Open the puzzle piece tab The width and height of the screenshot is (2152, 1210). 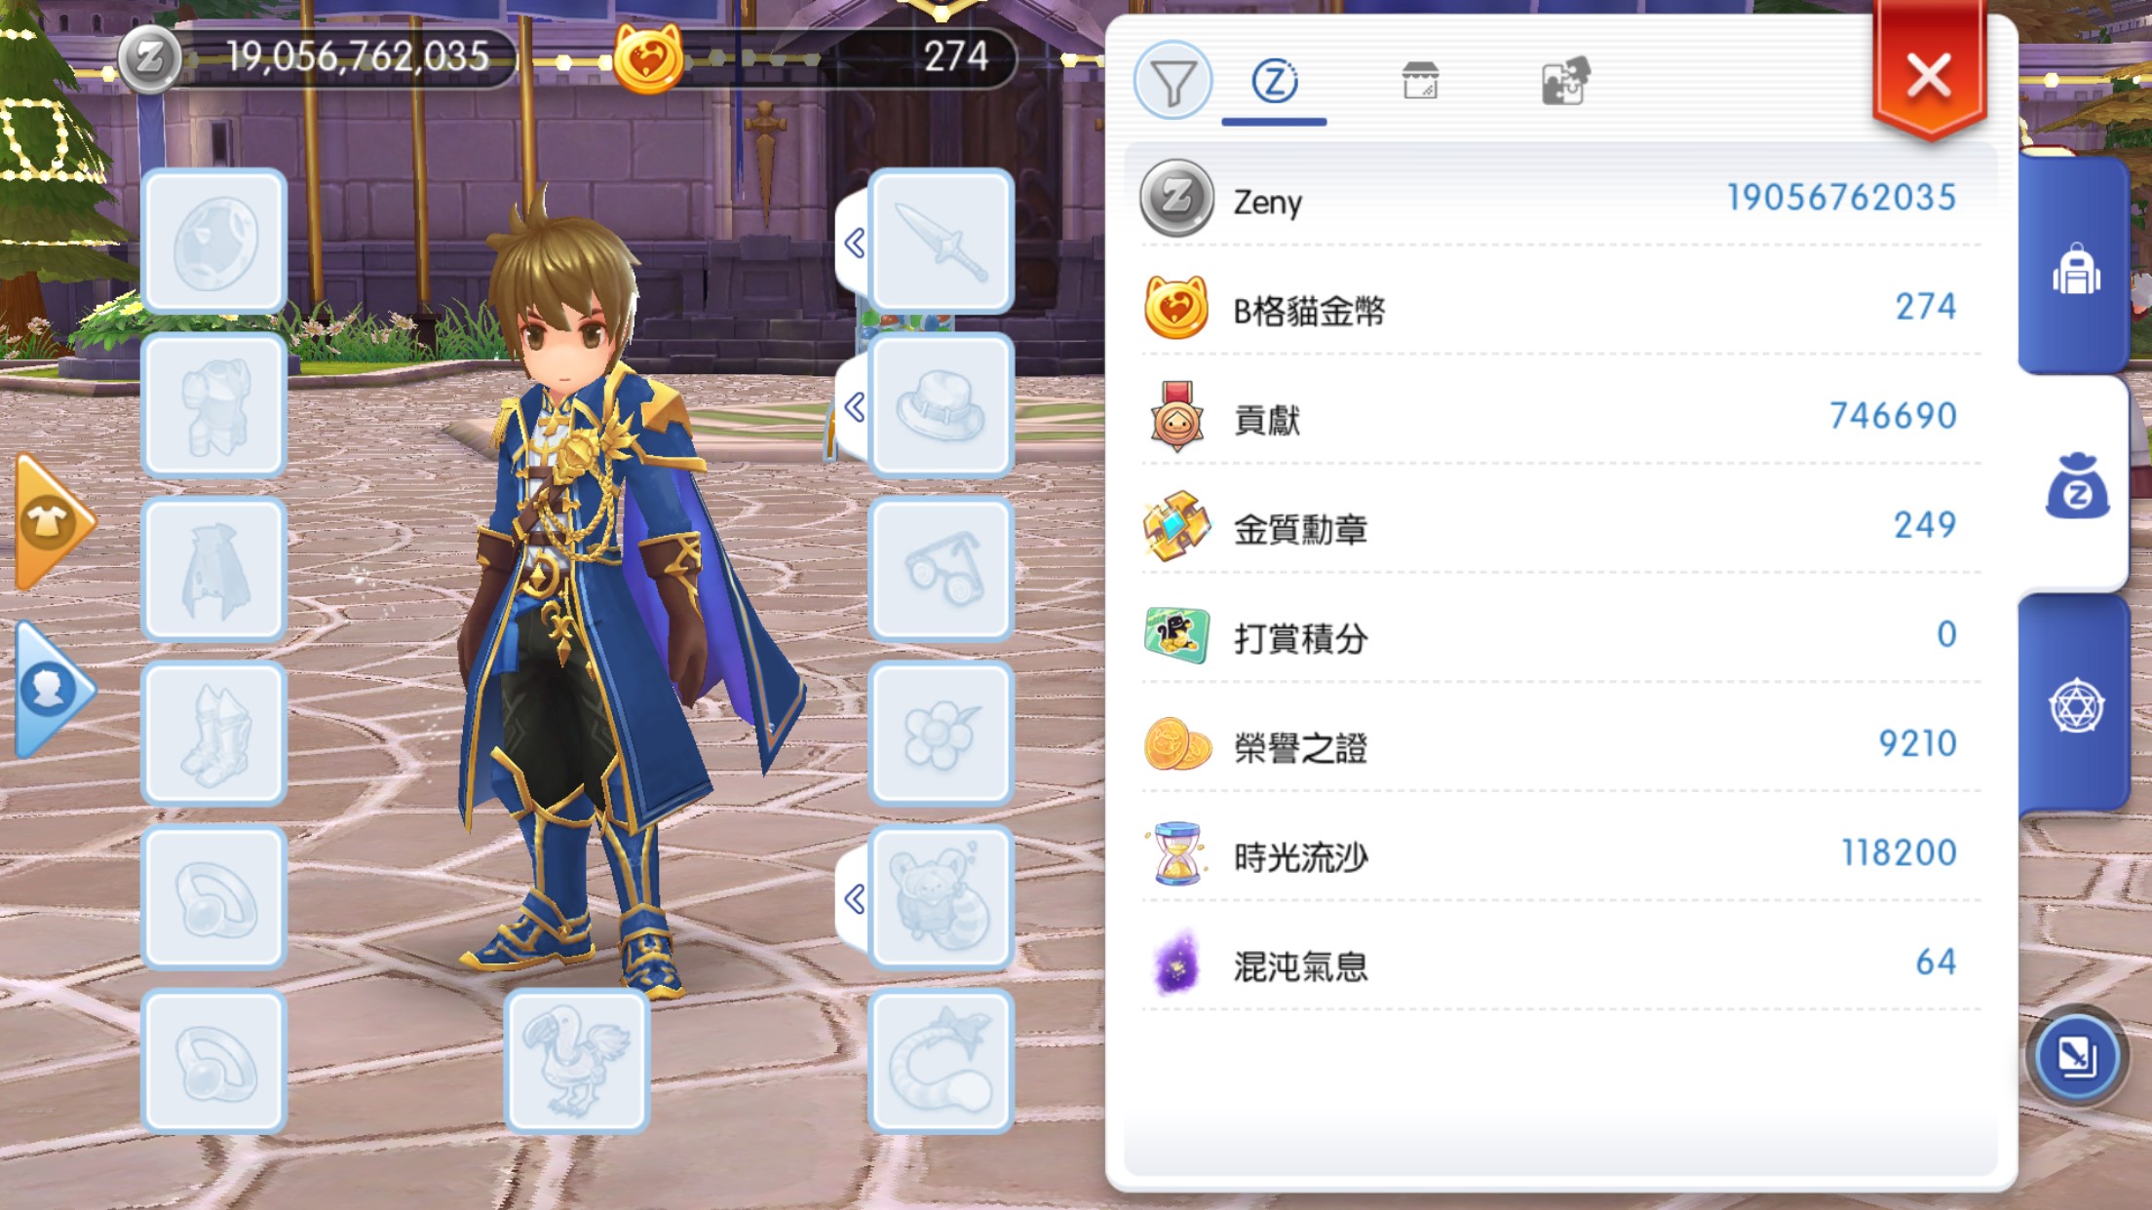click(1565, 81)
